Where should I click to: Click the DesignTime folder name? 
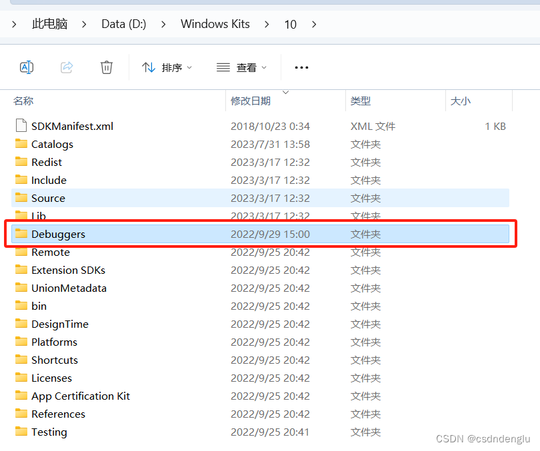60,324
